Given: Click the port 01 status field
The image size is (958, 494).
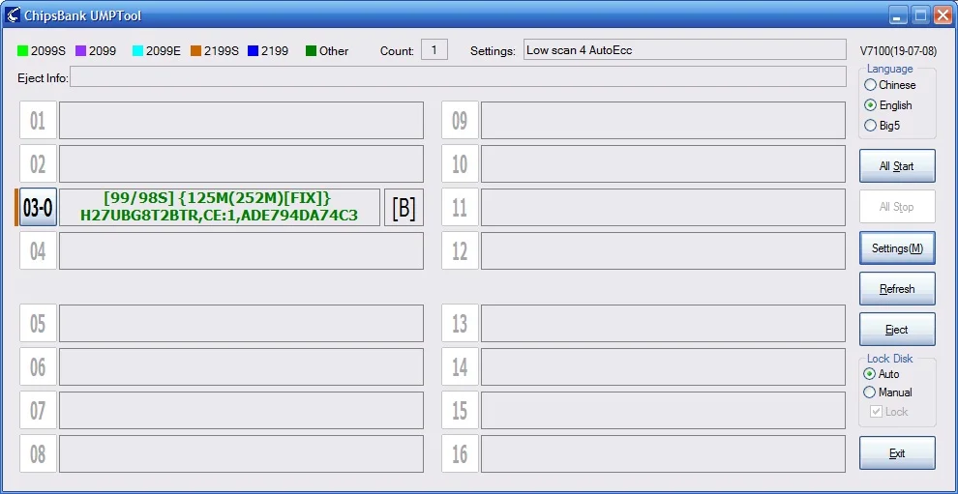Looking at the screenshot, I should (241, 120).
